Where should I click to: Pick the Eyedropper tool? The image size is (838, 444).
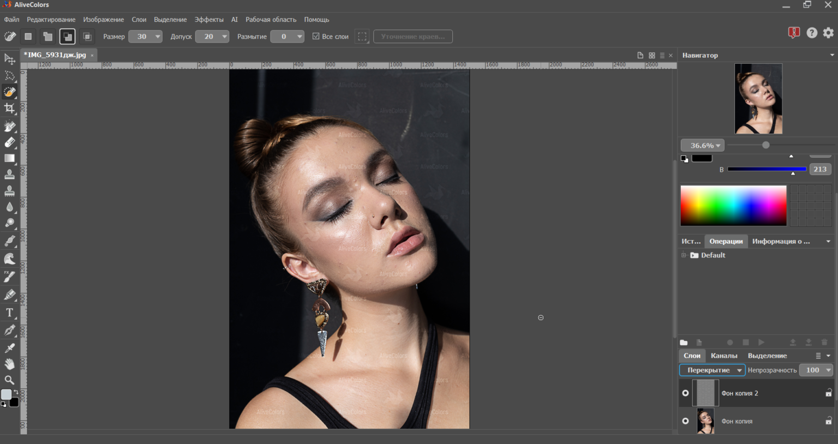point(9,347)
